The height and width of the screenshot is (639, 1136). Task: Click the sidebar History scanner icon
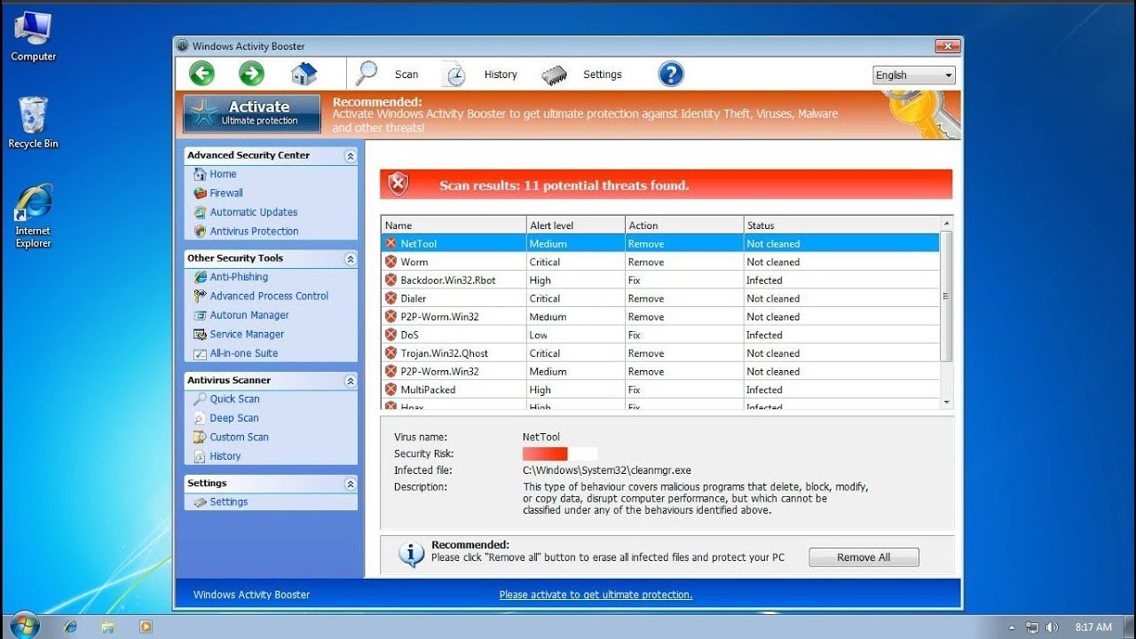[x=200, y=456]
